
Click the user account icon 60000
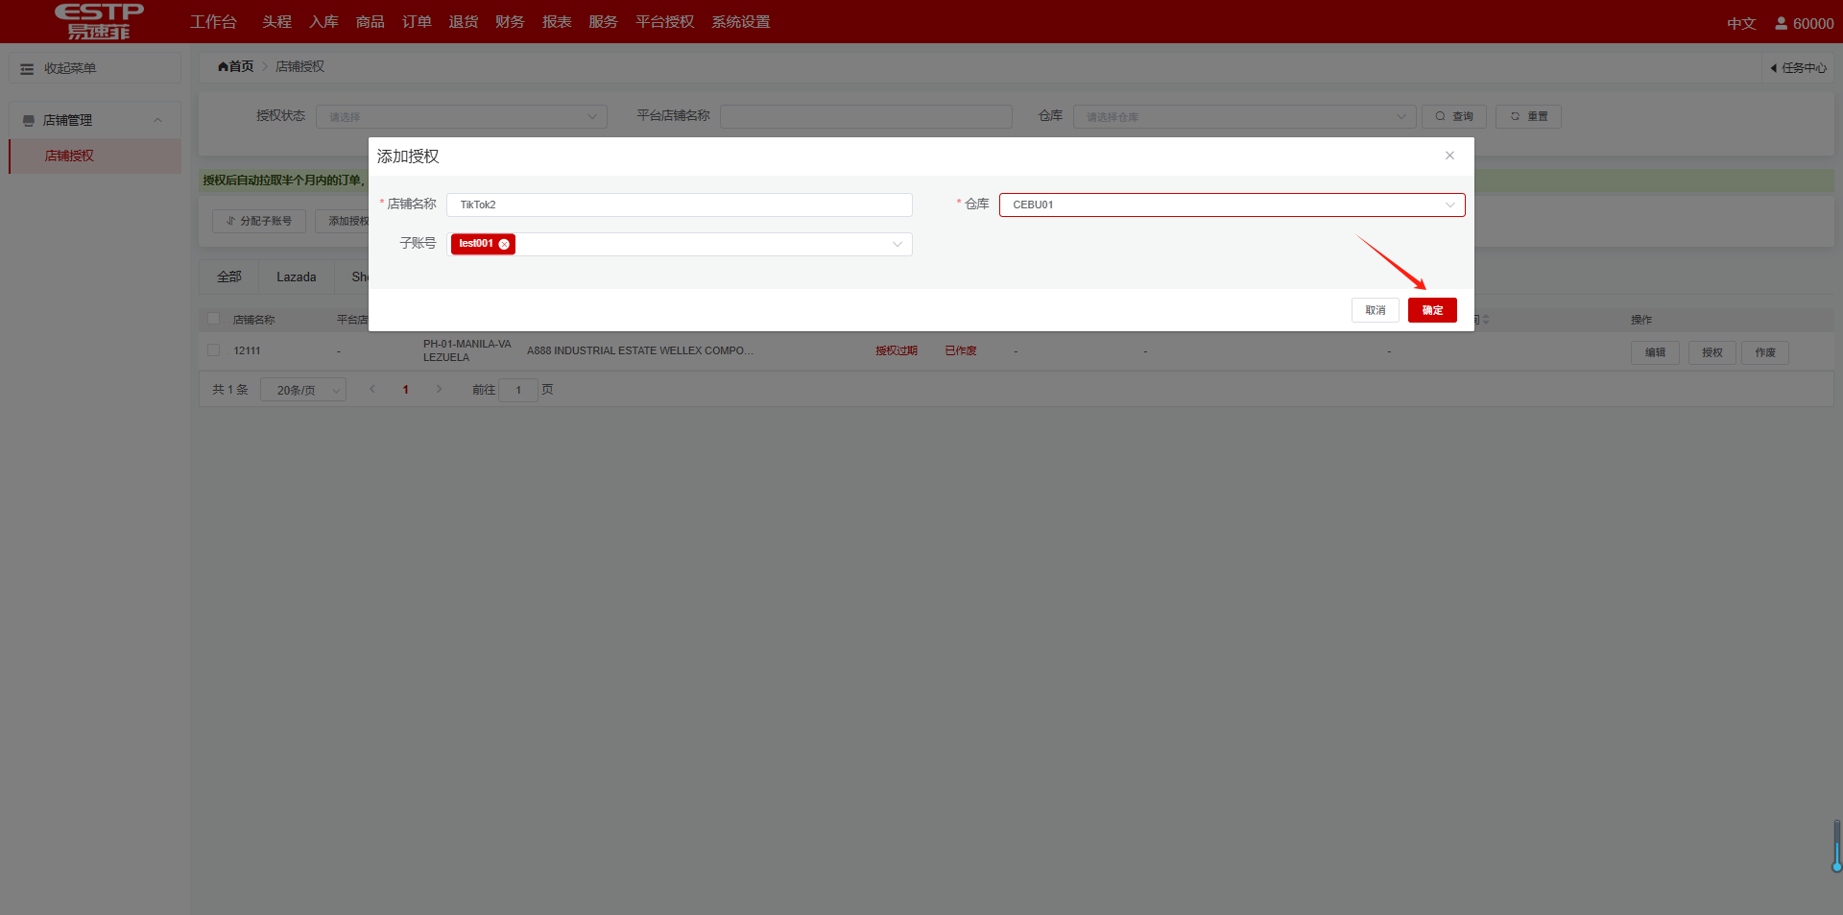(1781, 23)
